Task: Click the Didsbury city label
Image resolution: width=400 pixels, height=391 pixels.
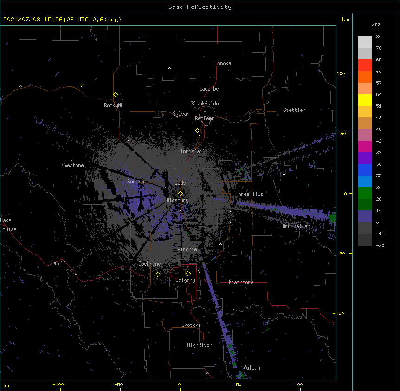Action: (x=177, y=200)
